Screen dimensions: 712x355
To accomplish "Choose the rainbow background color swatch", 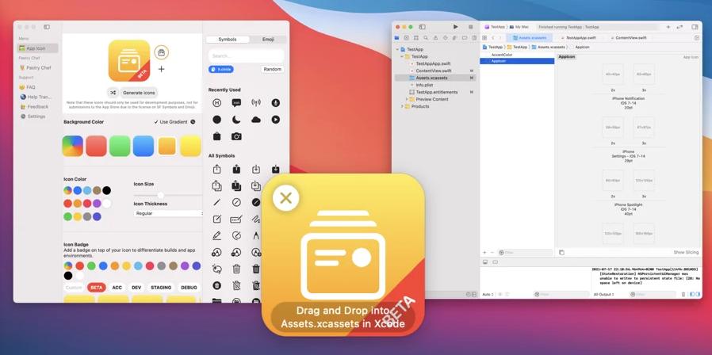I will pos(73,146).
